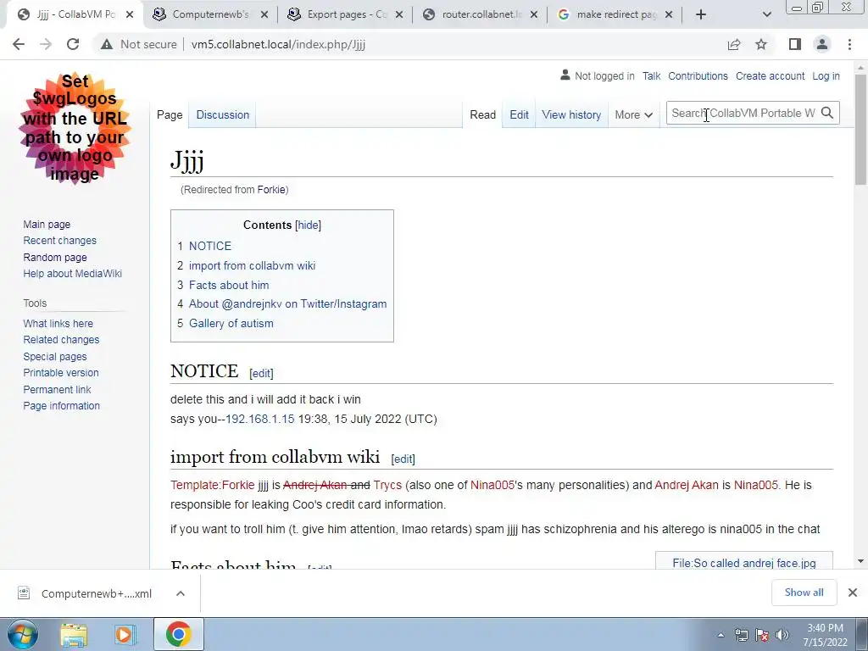
Task: Toggle the Chrome side panel icon
Action: pyautogui.click(x=795, y=44)
